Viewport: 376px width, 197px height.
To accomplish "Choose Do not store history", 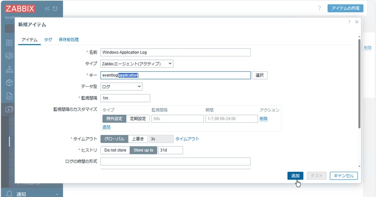I will click(115, 150).
